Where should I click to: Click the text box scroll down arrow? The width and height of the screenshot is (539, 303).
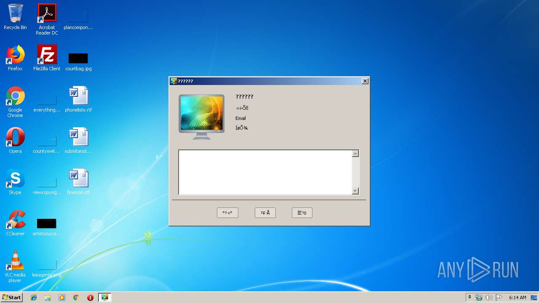[355, 191]
